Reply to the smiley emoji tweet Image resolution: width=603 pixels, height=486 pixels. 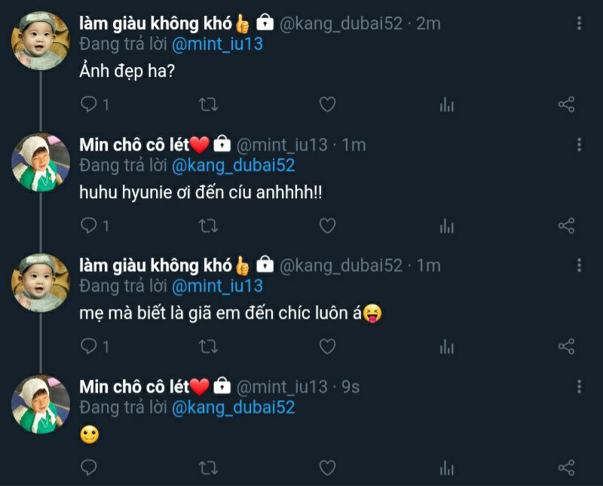pos(89,467)
